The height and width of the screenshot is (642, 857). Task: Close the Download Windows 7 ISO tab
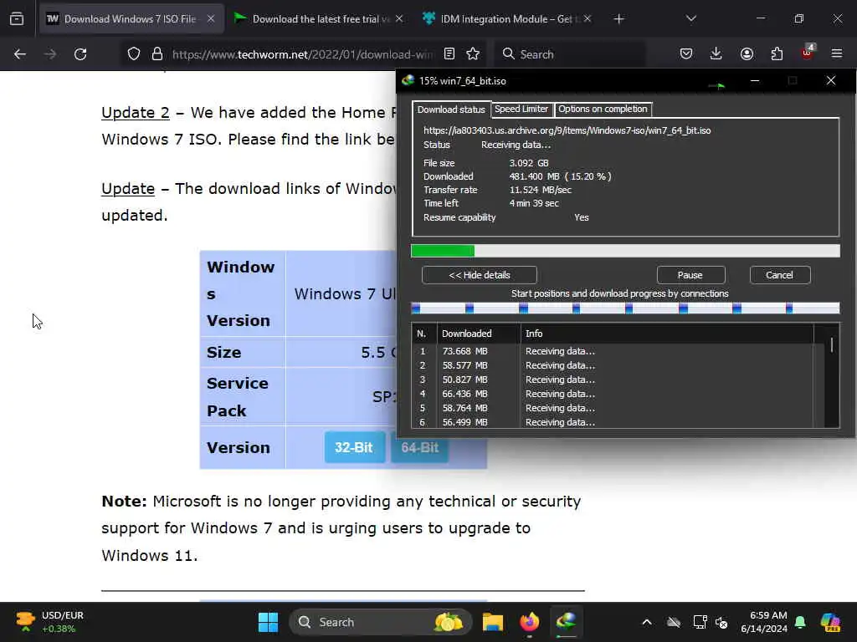[x=211, y=19]
